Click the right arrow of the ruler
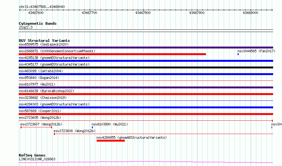This screenshot has width=282, height=166. [x=272, y=10]
